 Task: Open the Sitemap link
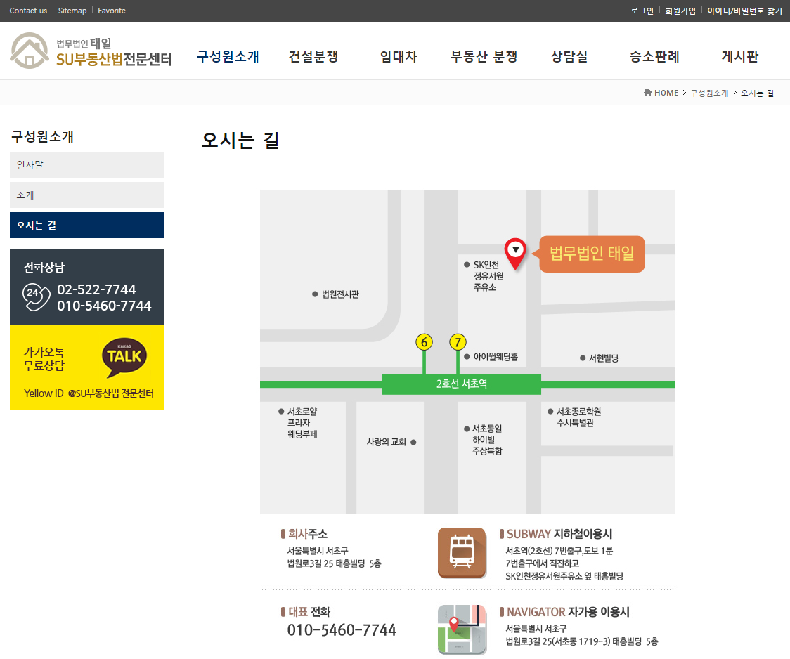pos(72,11)
